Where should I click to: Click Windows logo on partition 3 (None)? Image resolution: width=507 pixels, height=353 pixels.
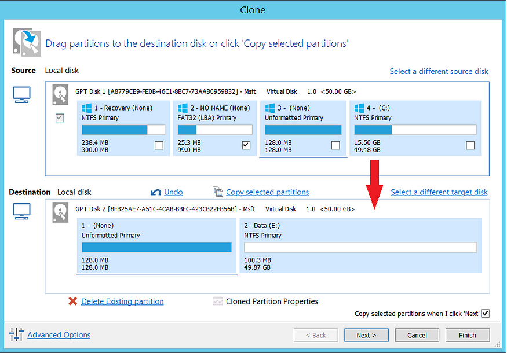coord(270,108)
